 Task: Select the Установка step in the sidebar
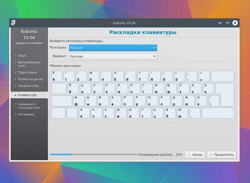(26, 114)
